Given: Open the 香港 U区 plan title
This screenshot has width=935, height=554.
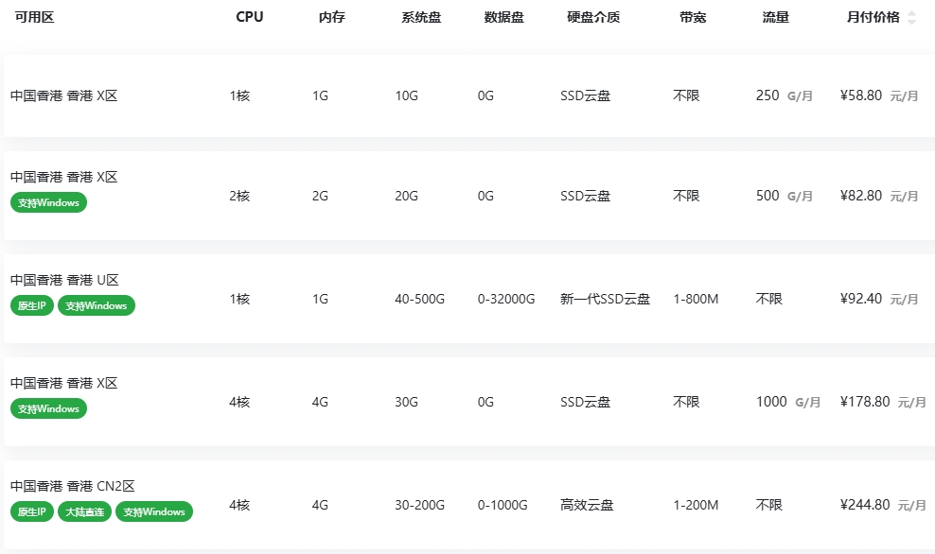Looking at the screenshot, I should (x=64, y=280).
